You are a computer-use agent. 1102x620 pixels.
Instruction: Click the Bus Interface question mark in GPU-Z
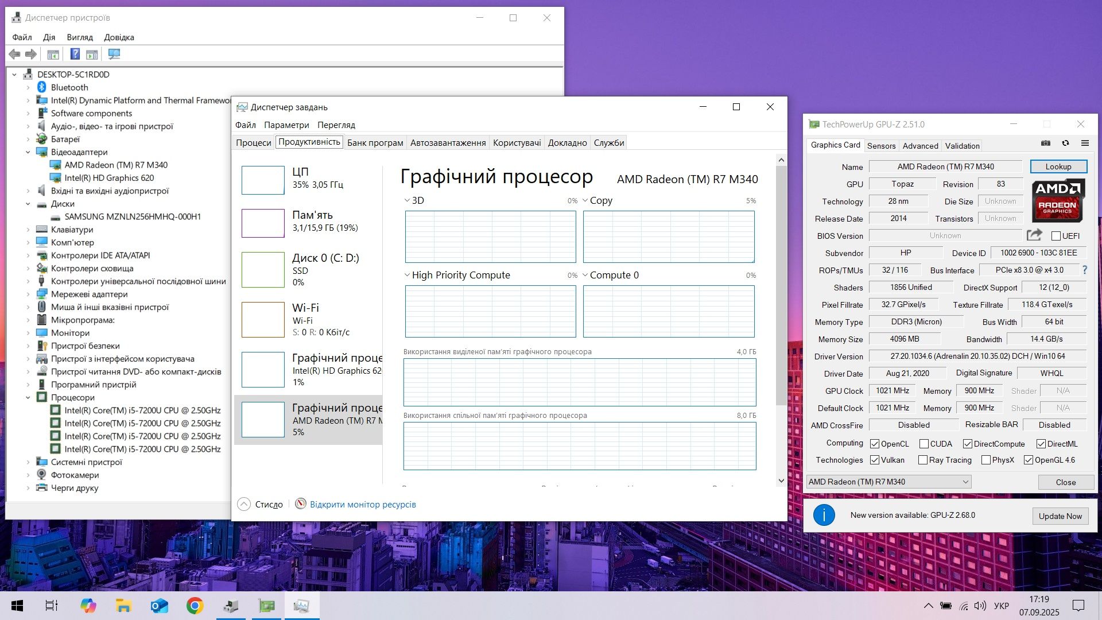(x=1085, y=270)
